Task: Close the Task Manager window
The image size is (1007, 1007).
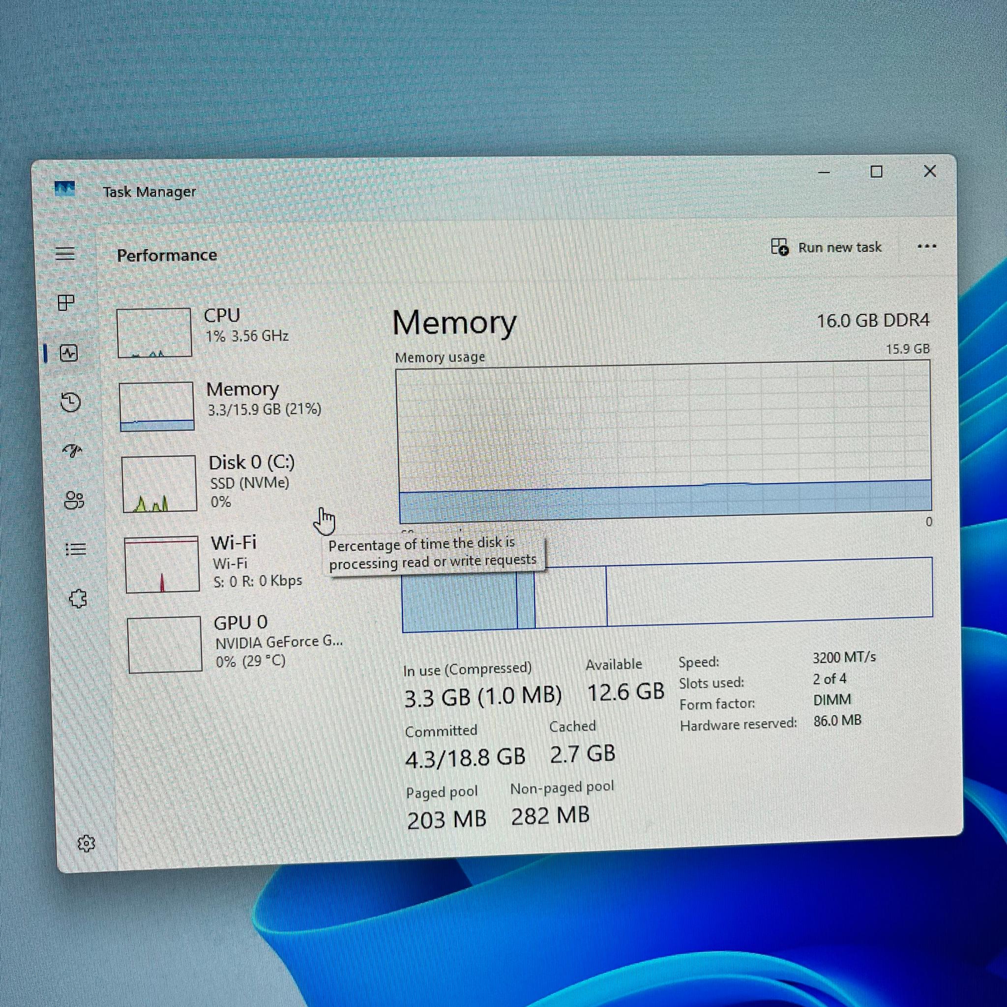Action: coord(929,171)
